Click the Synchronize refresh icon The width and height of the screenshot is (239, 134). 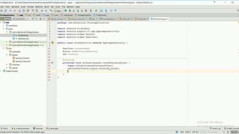coord(6,11)
